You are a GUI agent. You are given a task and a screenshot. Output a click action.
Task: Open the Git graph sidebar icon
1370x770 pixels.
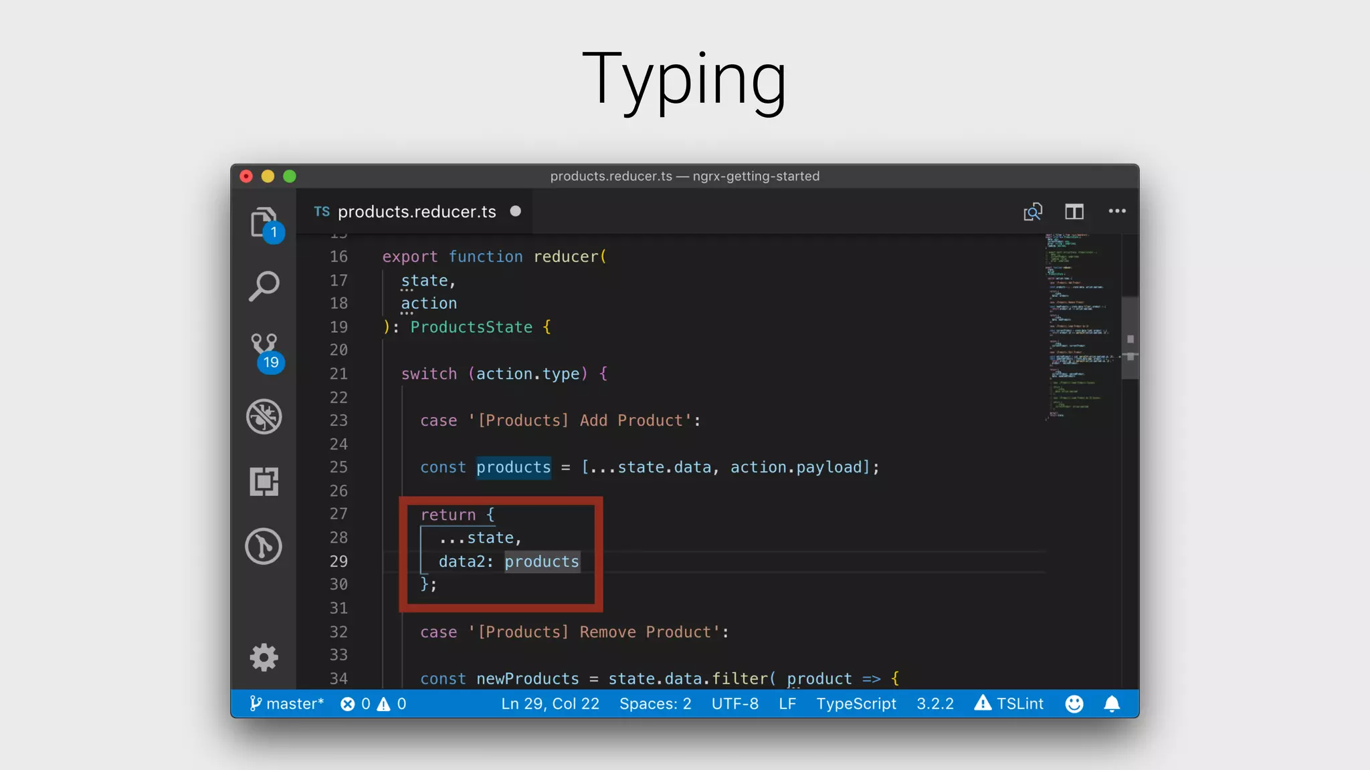pos(264,546)
